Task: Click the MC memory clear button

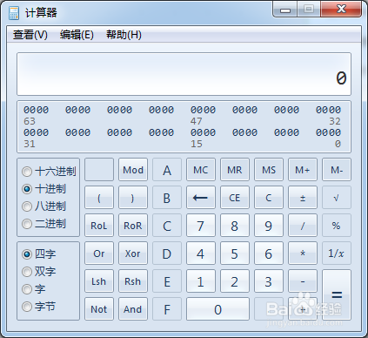Action: point(201,170)
